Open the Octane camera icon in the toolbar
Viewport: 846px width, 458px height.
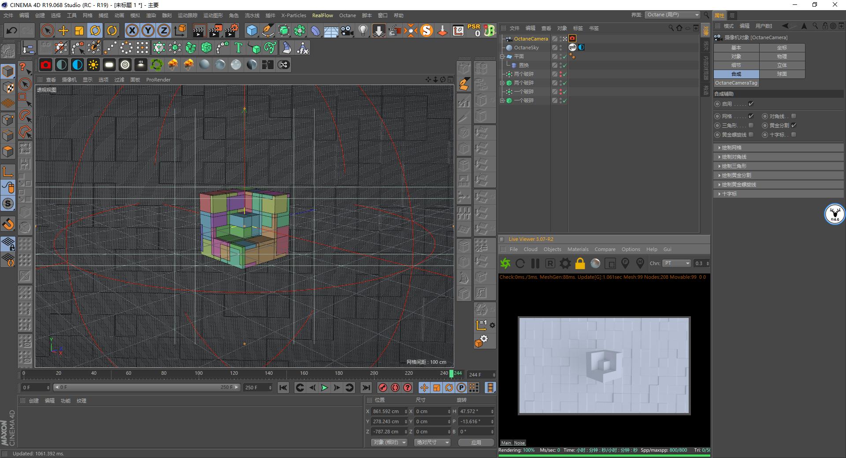pyautogui.click(x=46, y=65)
